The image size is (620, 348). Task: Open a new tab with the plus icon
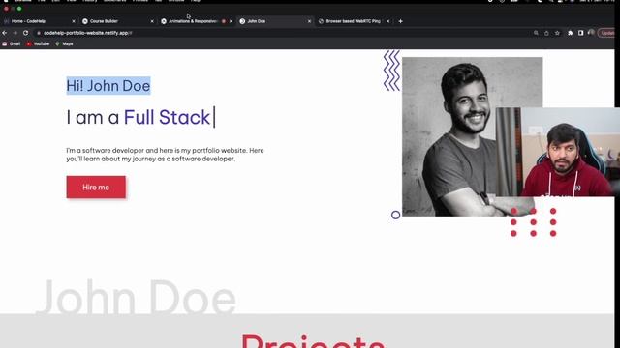[x=400, y=21]
